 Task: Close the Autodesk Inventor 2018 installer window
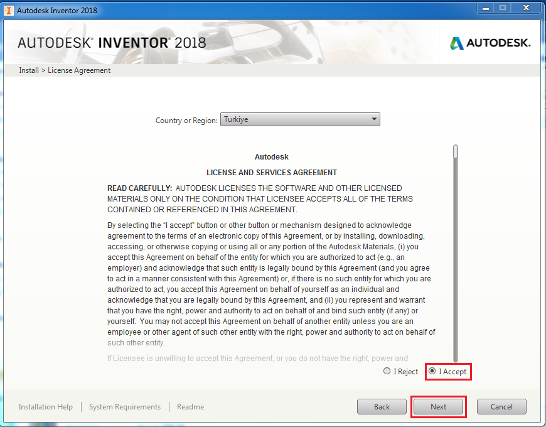[x=526, y=8]
